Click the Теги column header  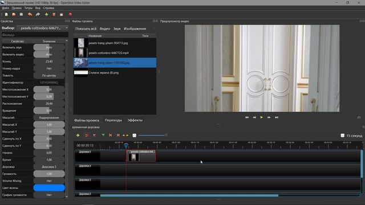point(145,36)
